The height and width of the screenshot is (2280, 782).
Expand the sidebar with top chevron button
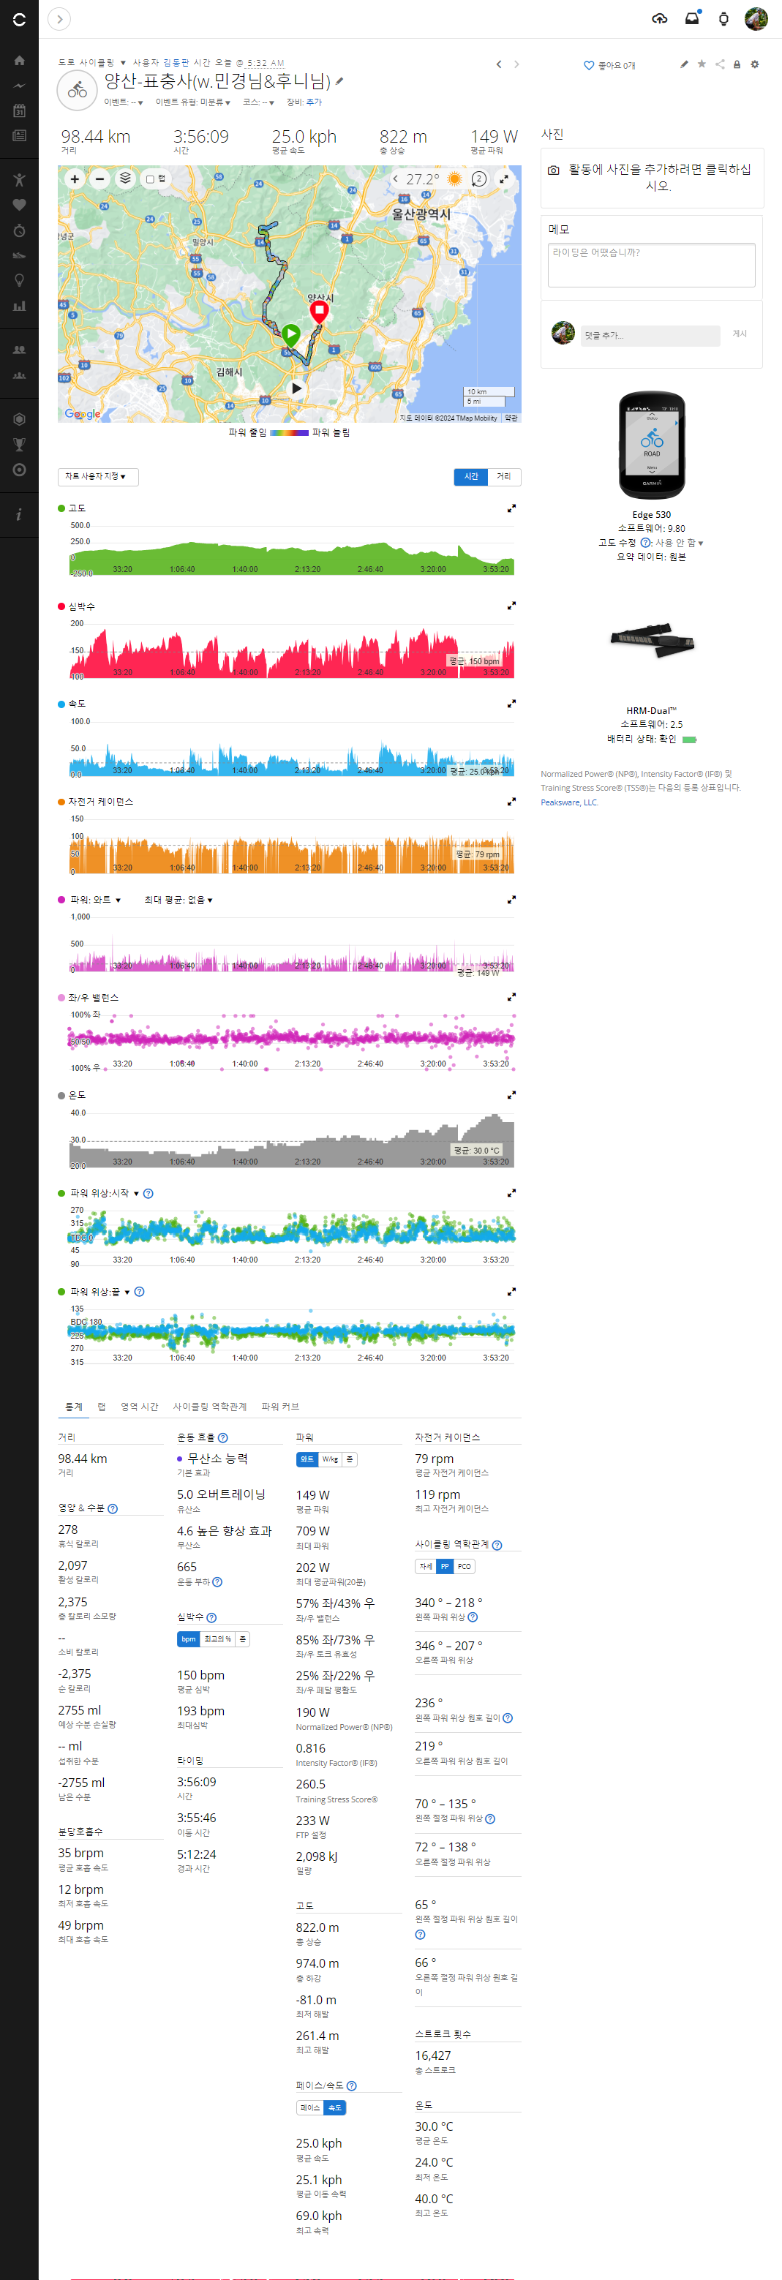(x=59, y=18)
